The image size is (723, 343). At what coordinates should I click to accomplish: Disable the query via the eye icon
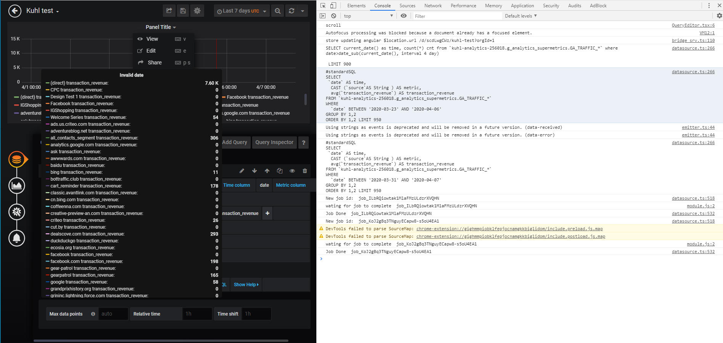(x=292, y=171)
